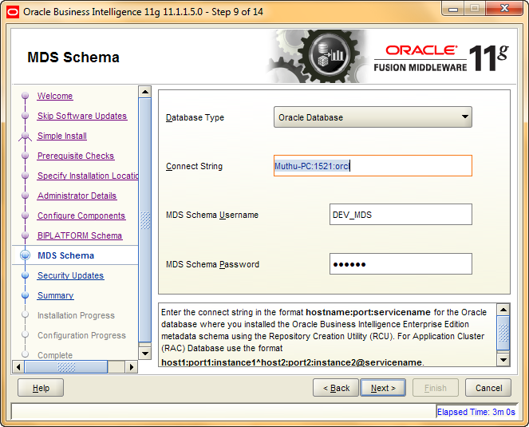Click the Database Type dropdown arrow
Viewport: 529px width, 427px height.
464,117
